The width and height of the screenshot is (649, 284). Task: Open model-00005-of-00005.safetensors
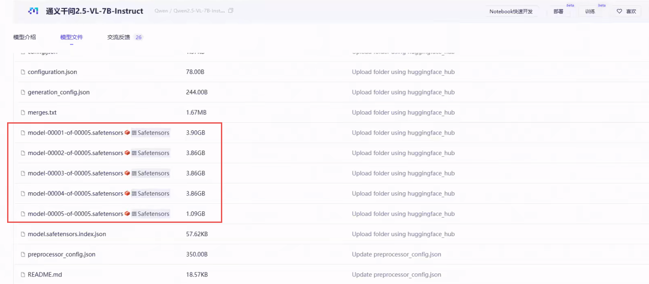(x=75, y=214)
